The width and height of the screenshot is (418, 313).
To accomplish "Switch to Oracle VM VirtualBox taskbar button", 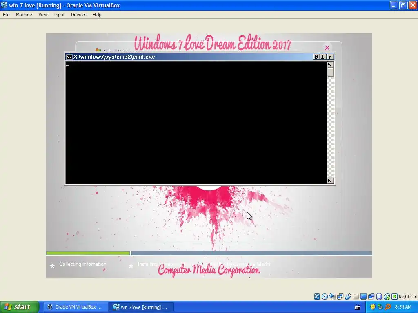I will point(76,307).
